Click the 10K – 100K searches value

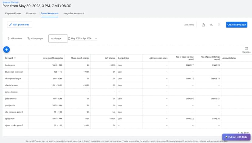57,85
